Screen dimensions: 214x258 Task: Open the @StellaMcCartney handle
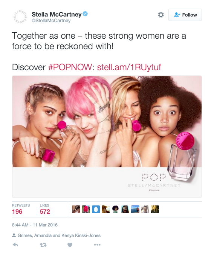click(51, 21)
